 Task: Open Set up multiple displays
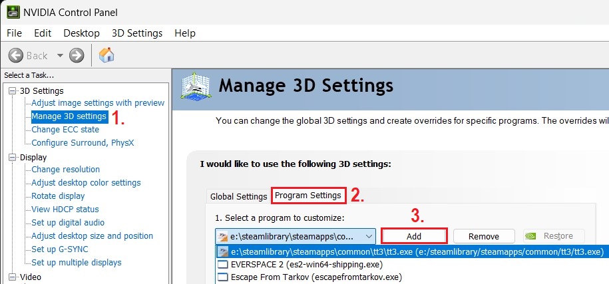77,263
